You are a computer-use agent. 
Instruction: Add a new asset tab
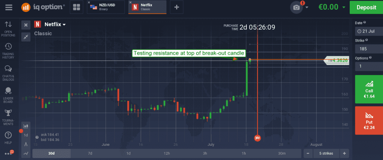[x=177, y=7]
